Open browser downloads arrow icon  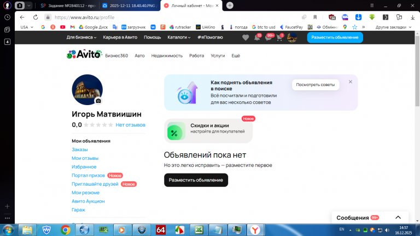click(412, 17)
